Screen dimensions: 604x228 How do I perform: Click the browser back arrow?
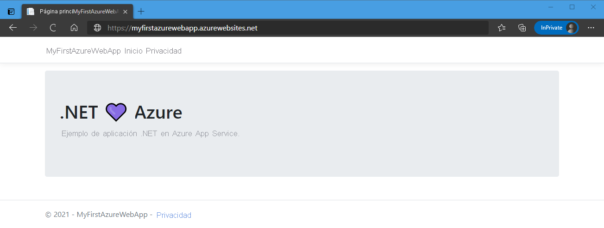13,28
